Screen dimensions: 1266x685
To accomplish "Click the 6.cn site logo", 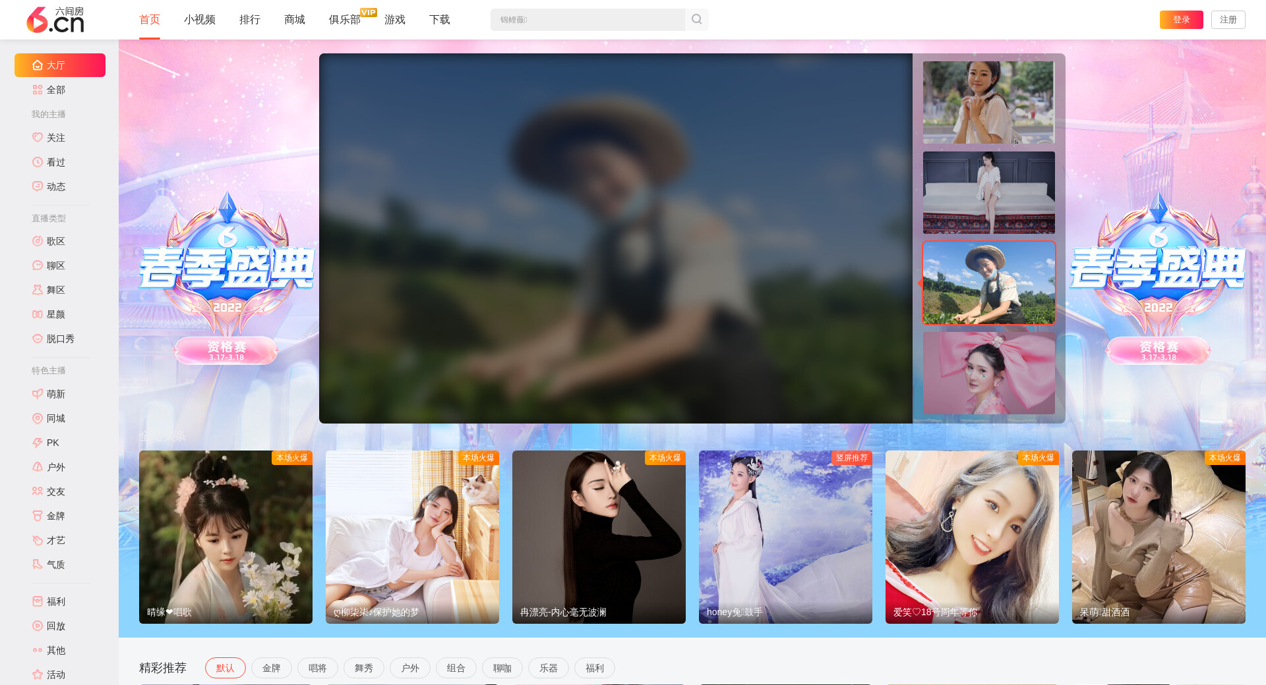I will pos(55,20).
